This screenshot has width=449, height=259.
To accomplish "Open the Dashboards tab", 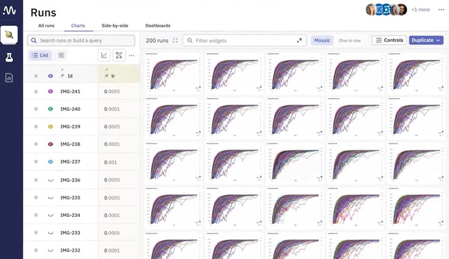I will pos(158,25).
